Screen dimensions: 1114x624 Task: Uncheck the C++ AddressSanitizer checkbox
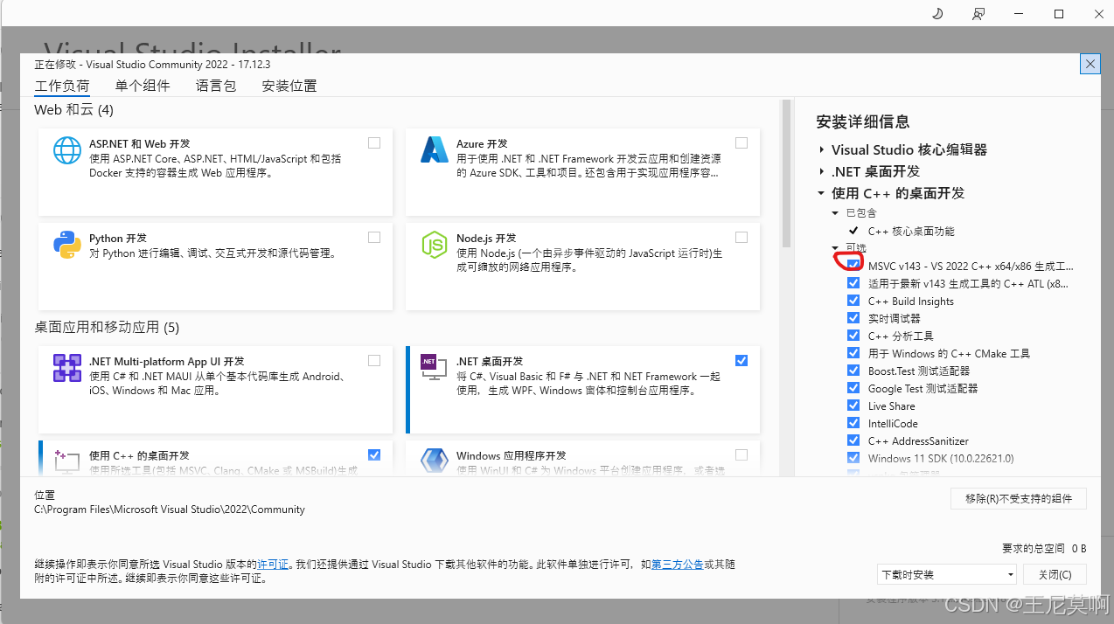[853, 440]
